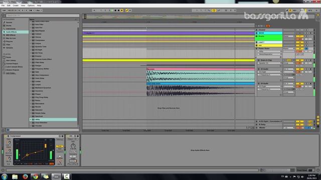Select the Samples category
The image size is (321, 180).
pos(10,48)
